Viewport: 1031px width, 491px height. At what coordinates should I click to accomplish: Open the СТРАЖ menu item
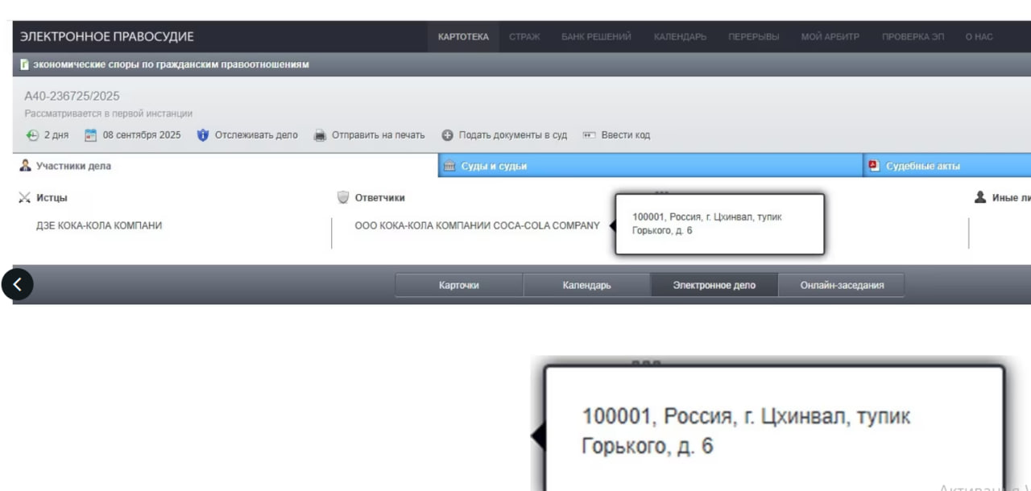click(524, 37)
